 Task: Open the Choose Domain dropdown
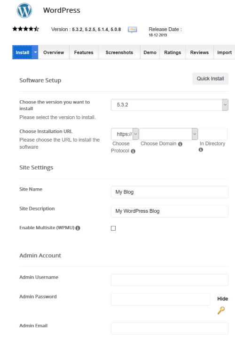coord(168,134)
